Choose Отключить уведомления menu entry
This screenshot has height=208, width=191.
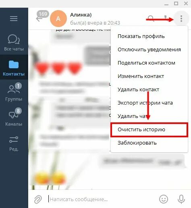coord(149,50)
